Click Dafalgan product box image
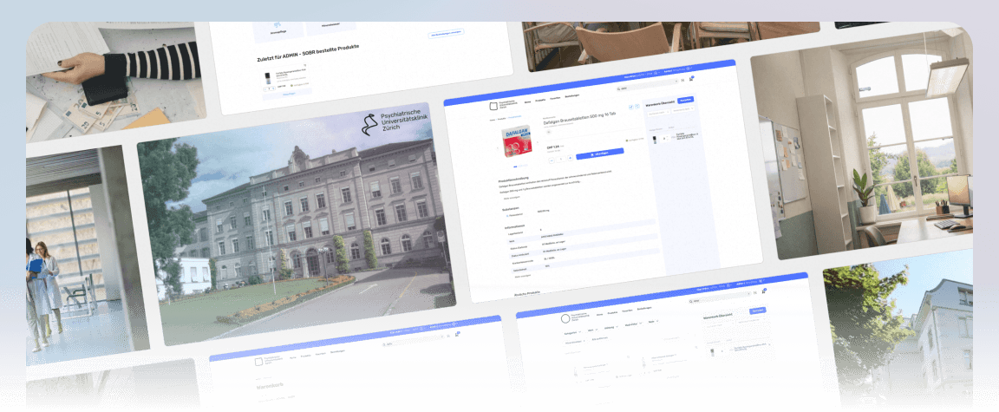999x412 pixels. pos(517,141)
